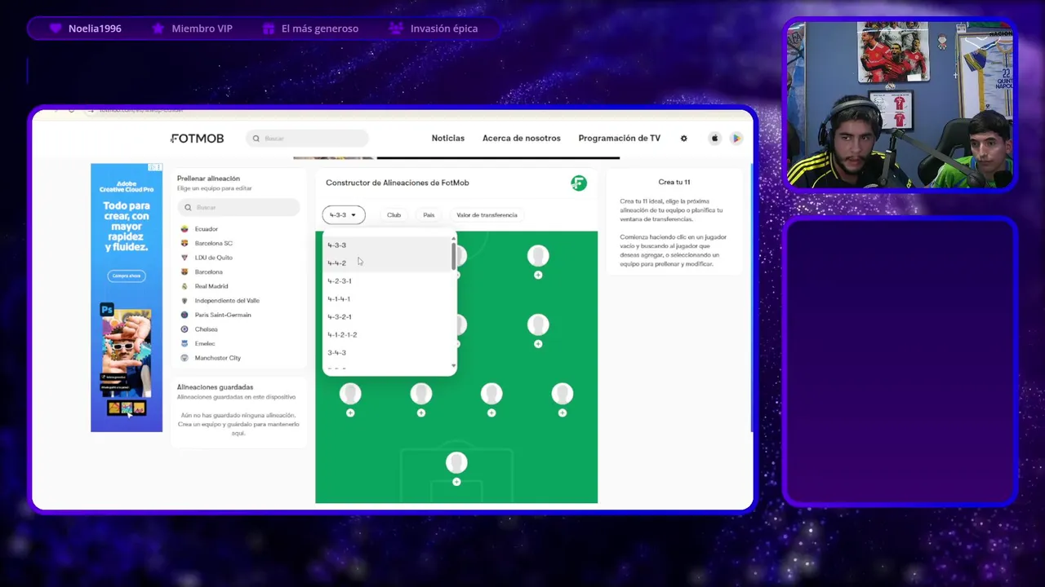Click the streamers webcam feed

900,105
